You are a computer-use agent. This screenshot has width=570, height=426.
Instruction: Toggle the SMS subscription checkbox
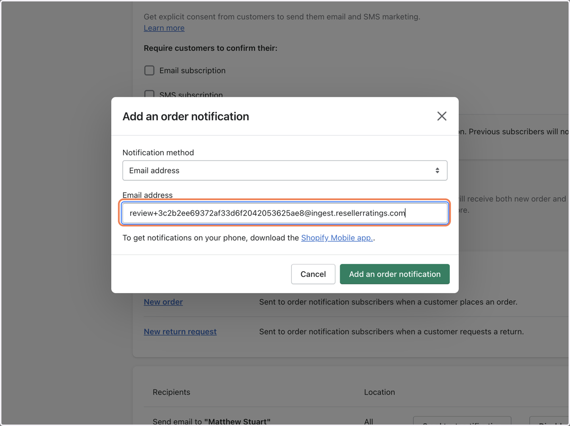149,94
